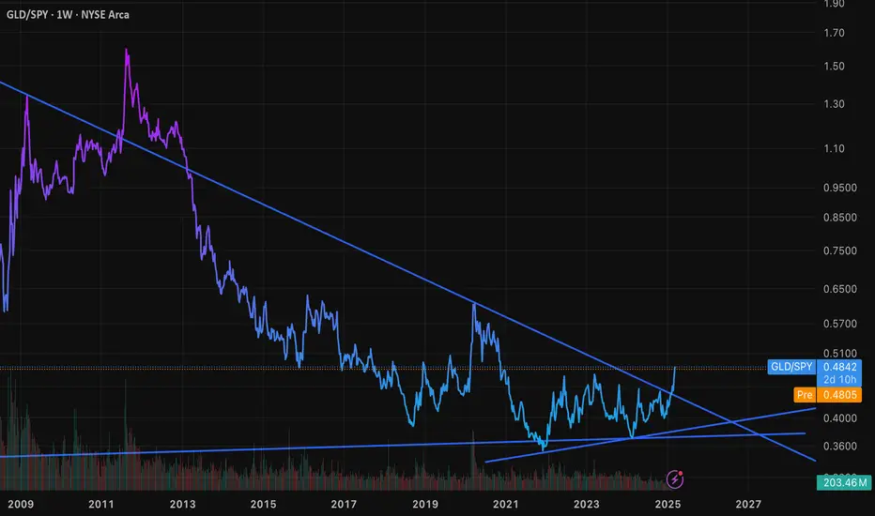Screen dimensions: 875x516
Task: Click the 0.4000 price axis label
Action: coord(840,417)
